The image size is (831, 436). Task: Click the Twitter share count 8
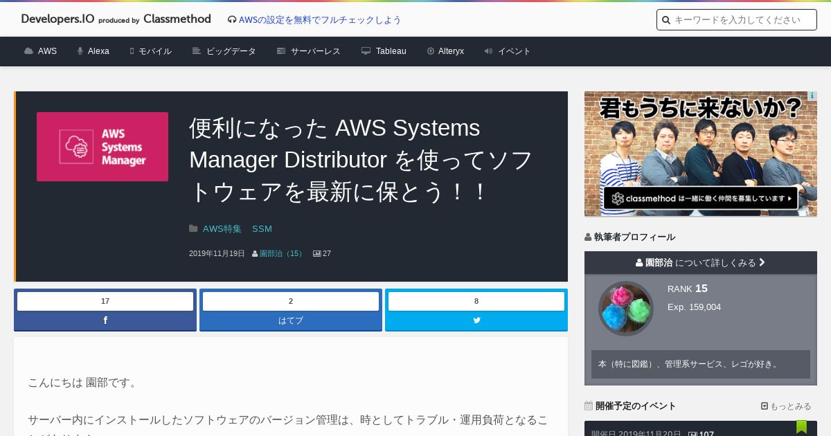tap(476, 301)
